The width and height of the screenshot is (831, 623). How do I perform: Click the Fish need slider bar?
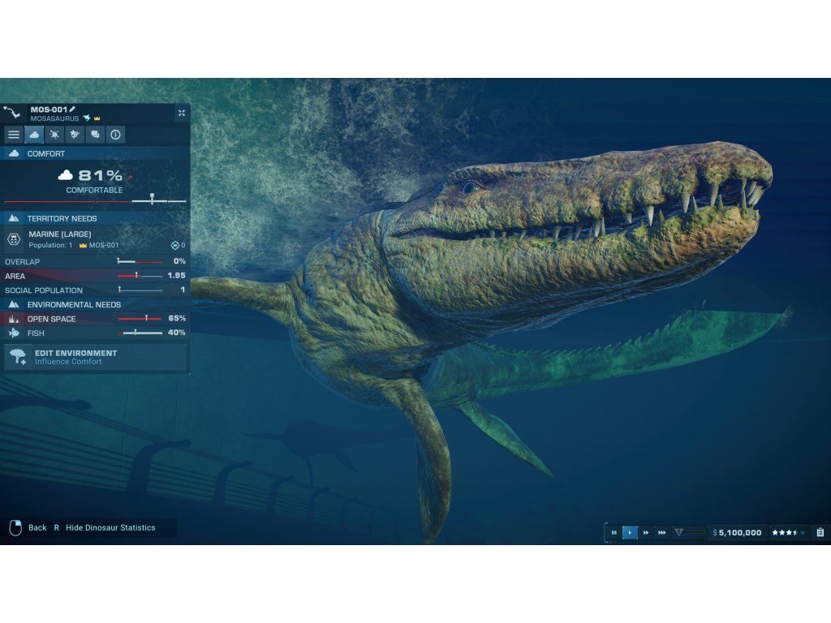(140, 333)
